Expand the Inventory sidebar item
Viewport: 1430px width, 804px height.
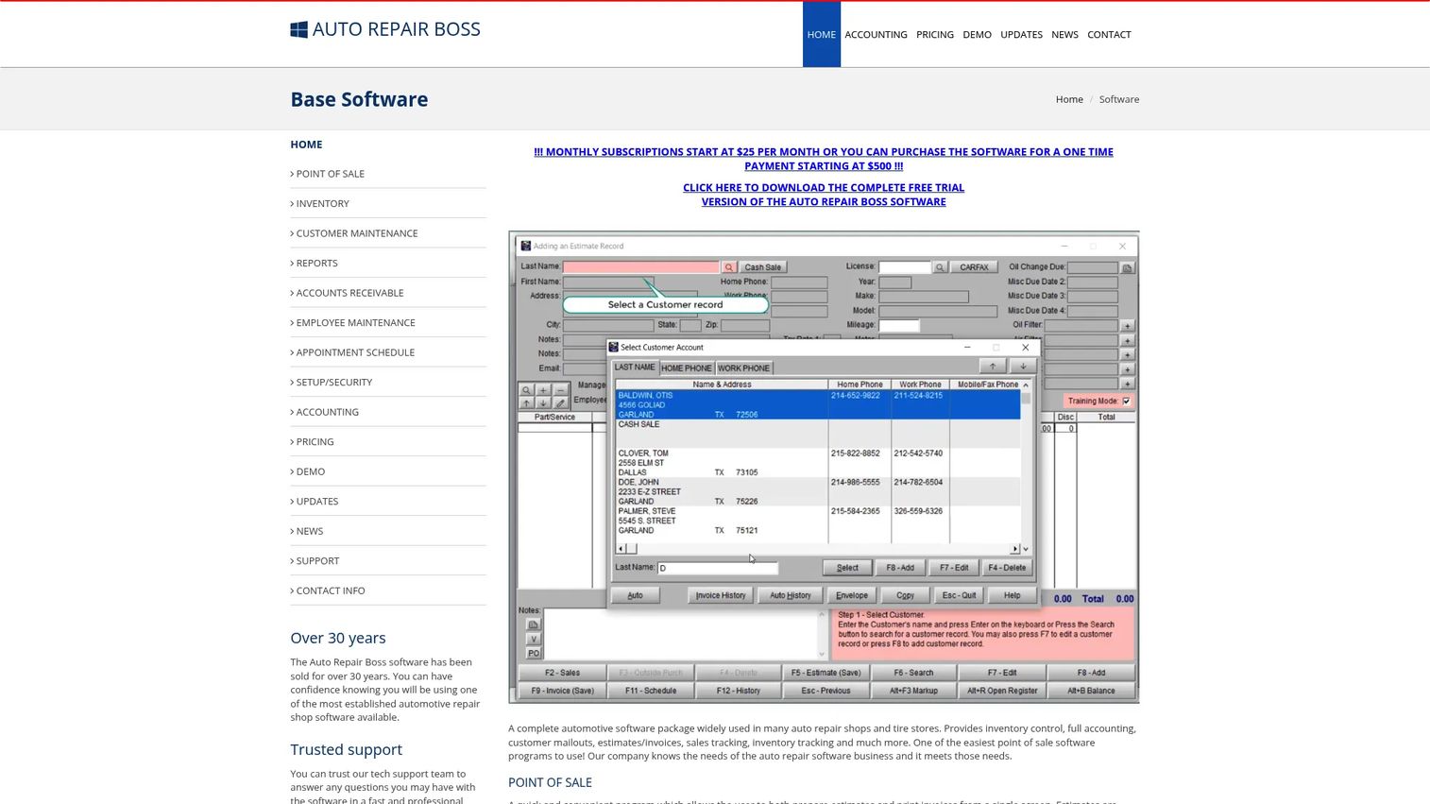[x=322, y=203]
